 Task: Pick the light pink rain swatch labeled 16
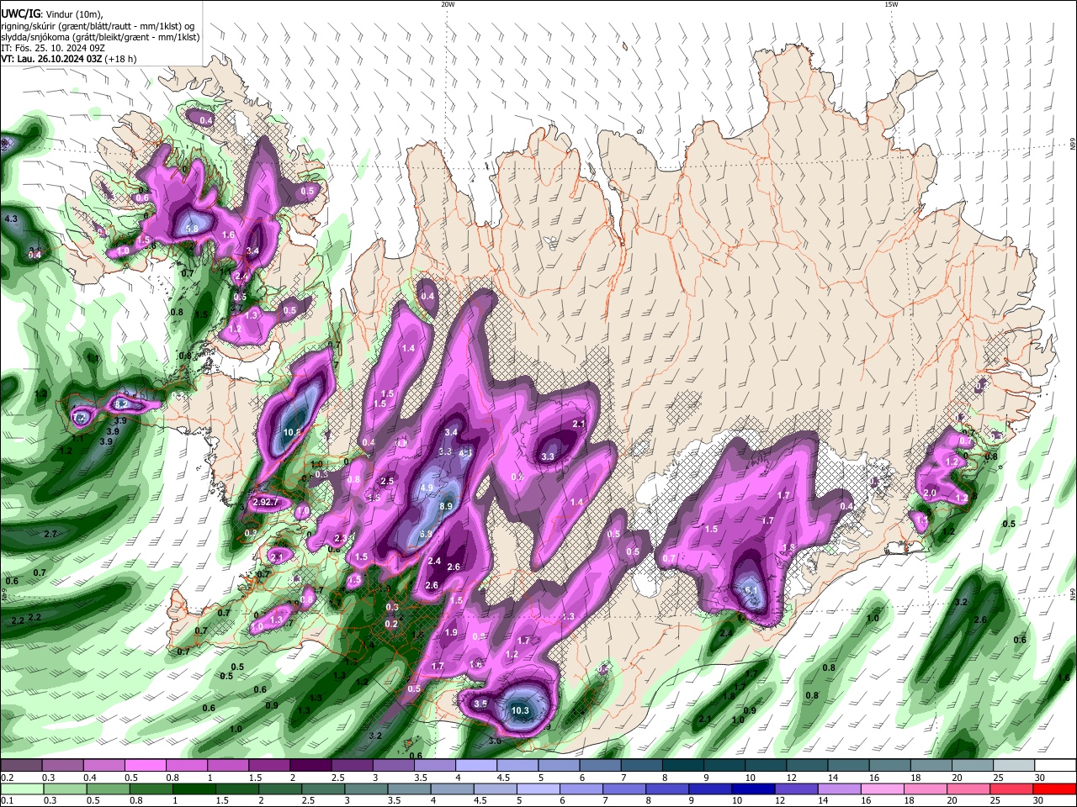[x=883, y=789]
